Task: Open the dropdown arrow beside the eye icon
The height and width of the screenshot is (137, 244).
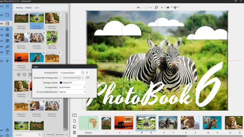Action: pyautogui.click(x=171, y=7)
